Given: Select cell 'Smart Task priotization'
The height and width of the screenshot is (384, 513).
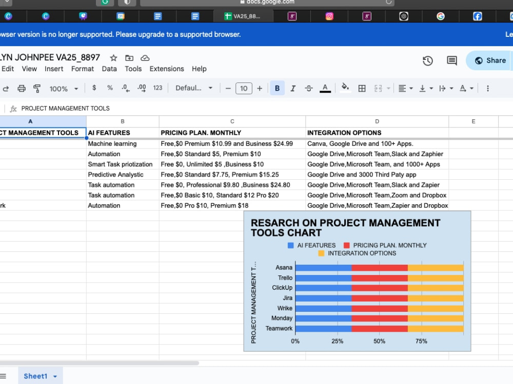Looking at the screenshot, I should pyautogui.click(x=123, y=164).
